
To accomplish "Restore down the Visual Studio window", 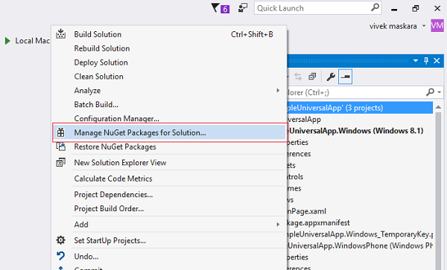I will (x=416, y=8).
